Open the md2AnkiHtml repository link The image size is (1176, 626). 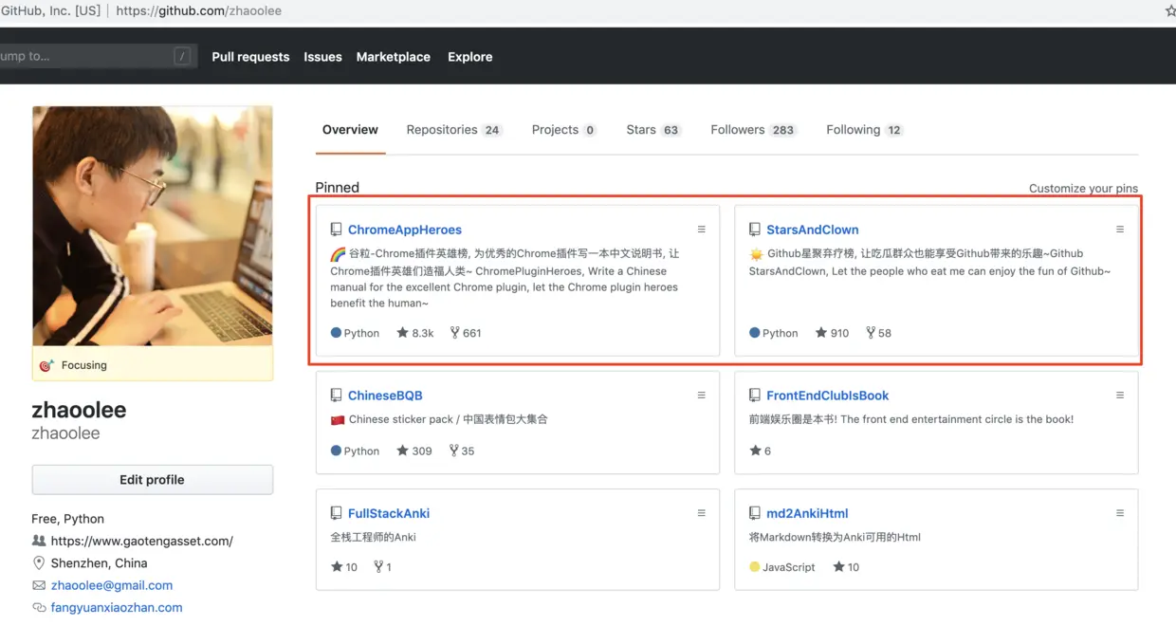point(807,513)
